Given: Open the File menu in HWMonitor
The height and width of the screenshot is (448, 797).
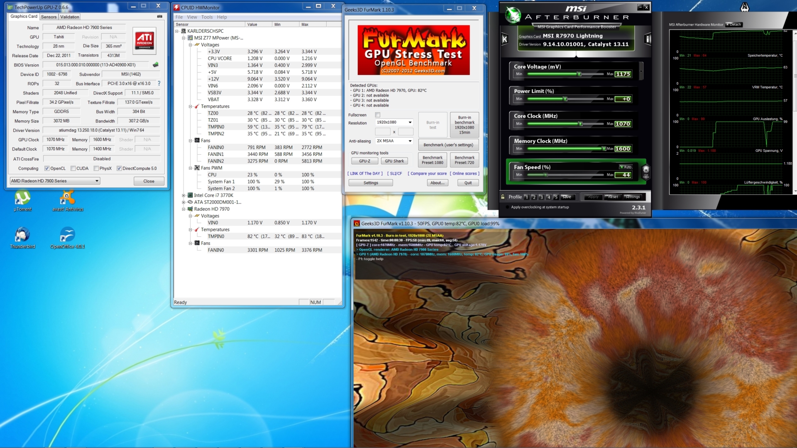Looking at the screenshot, I should 179,17.
